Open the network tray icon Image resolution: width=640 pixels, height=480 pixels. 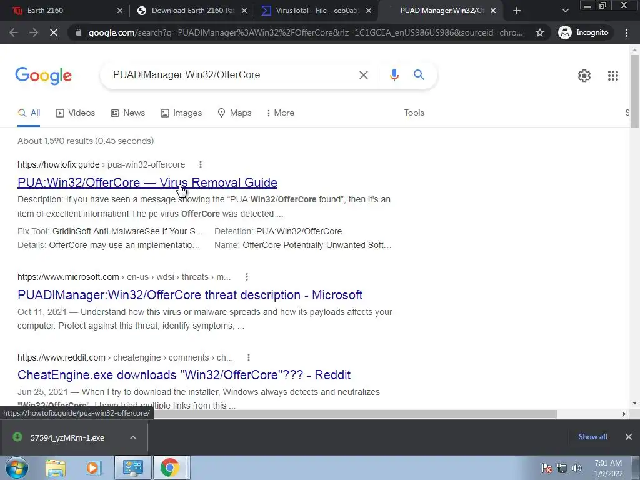(562, 468)
